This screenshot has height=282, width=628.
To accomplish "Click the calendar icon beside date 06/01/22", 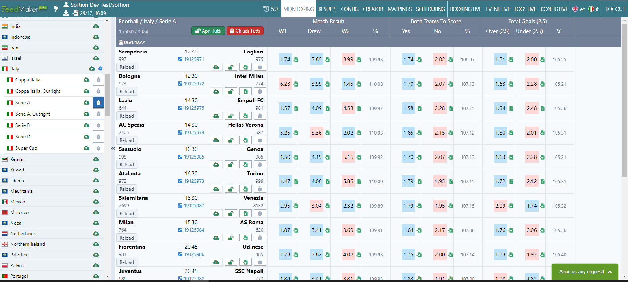I will pyautogui.click(x=121, y=42).
